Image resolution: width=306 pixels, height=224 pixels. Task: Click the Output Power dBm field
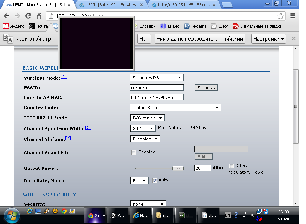[203, 168]
